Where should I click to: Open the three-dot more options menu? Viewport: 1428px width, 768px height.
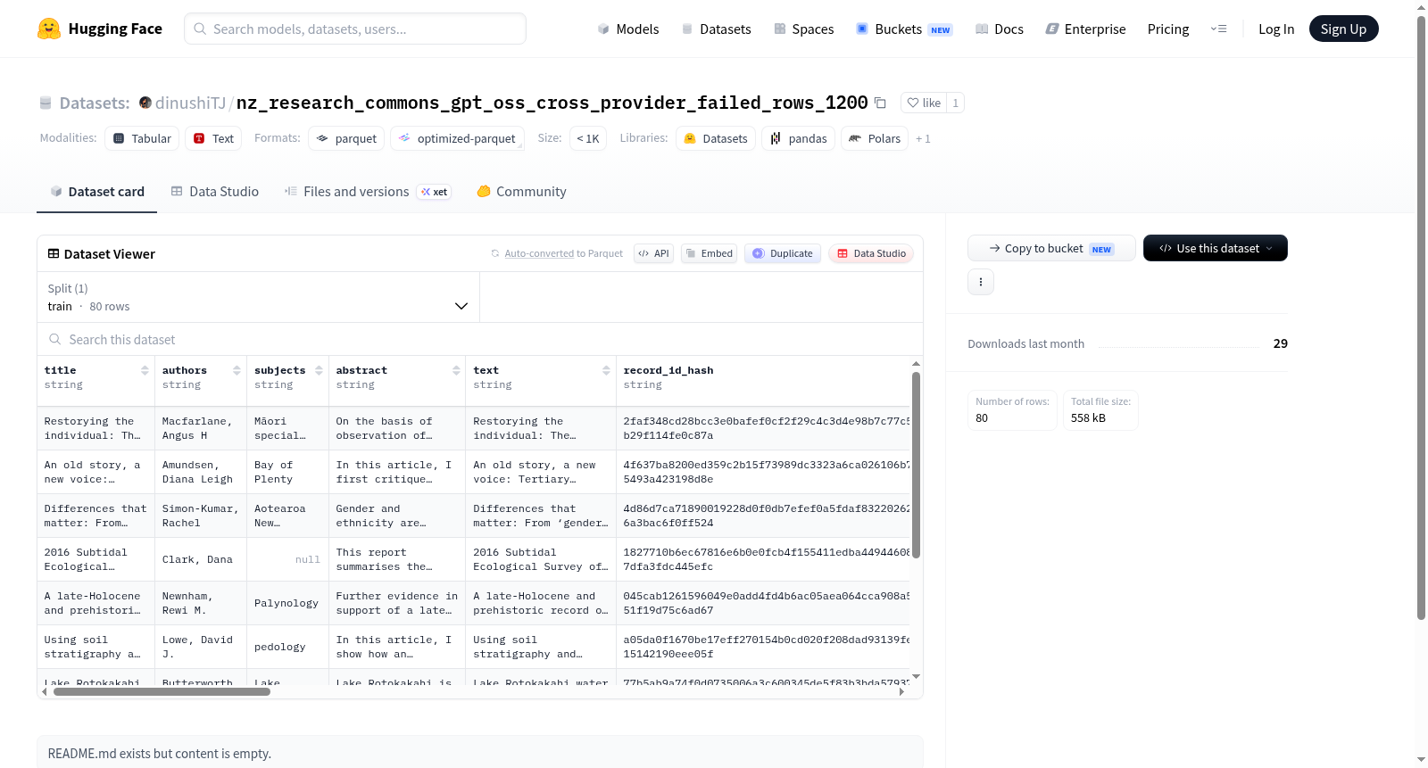click(981, 282)
